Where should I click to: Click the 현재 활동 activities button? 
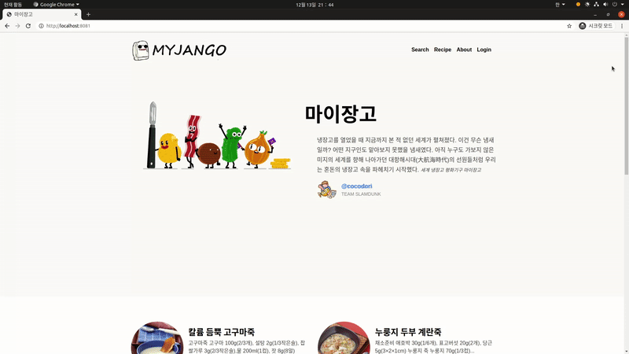pyautogui.click(x=13, y=5)
